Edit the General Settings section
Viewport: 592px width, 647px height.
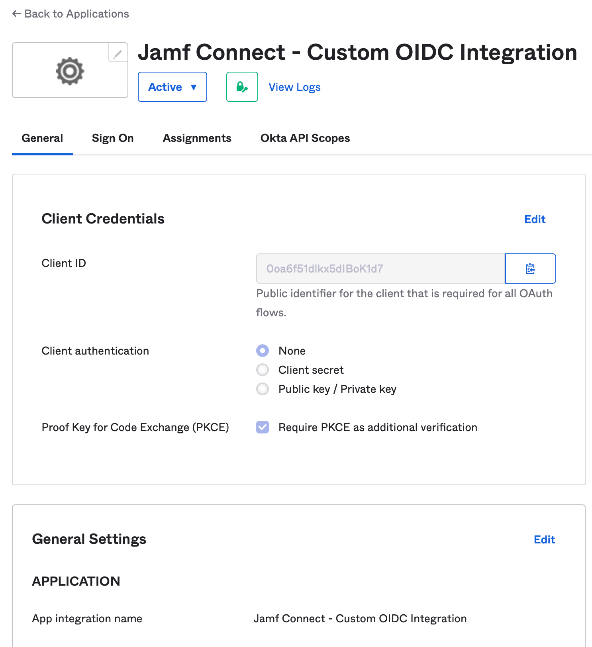pos(544,539)
